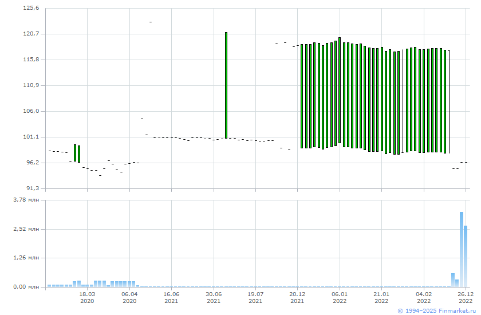Click the 125,6 price axis label
The height and width of the screenshot is (315, 481).
(x=31, y=8)
